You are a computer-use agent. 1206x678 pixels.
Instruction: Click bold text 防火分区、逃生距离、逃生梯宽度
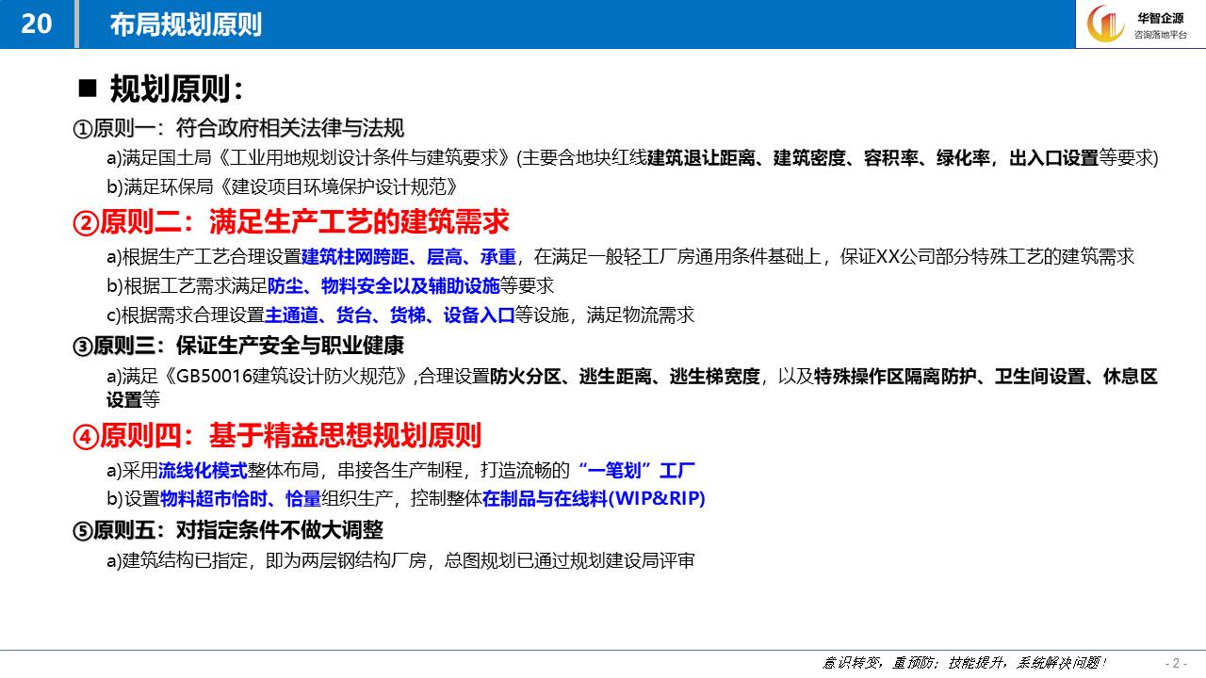pyautogui.click(x=625, y=377)
